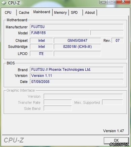Click the Transfer Rate label
Screen dimensions: 131x147
tap(29, 102)
